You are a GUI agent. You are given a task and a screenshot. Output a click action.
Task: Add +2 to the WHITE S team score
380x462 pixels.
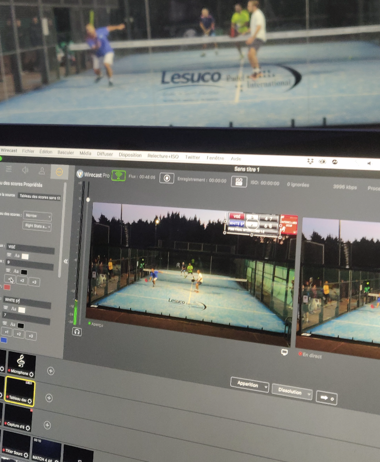click(x=19, y=334)
